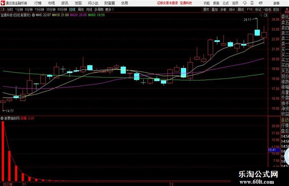Open the 选项 menu
The width and height of the screenshot is (289, 186).
(x=235, y=3)
